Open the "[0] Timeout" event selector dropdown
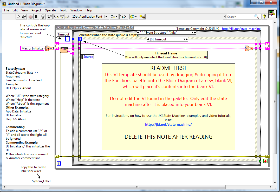The image size is (280, 192). coord(184,39)
